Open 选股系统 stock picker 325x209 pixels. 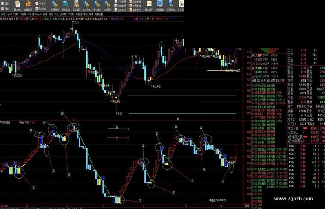(x=120, y=9)
